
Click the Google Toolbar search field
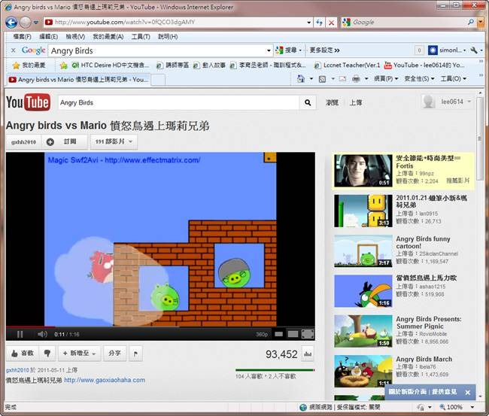[x=157, y=50]
